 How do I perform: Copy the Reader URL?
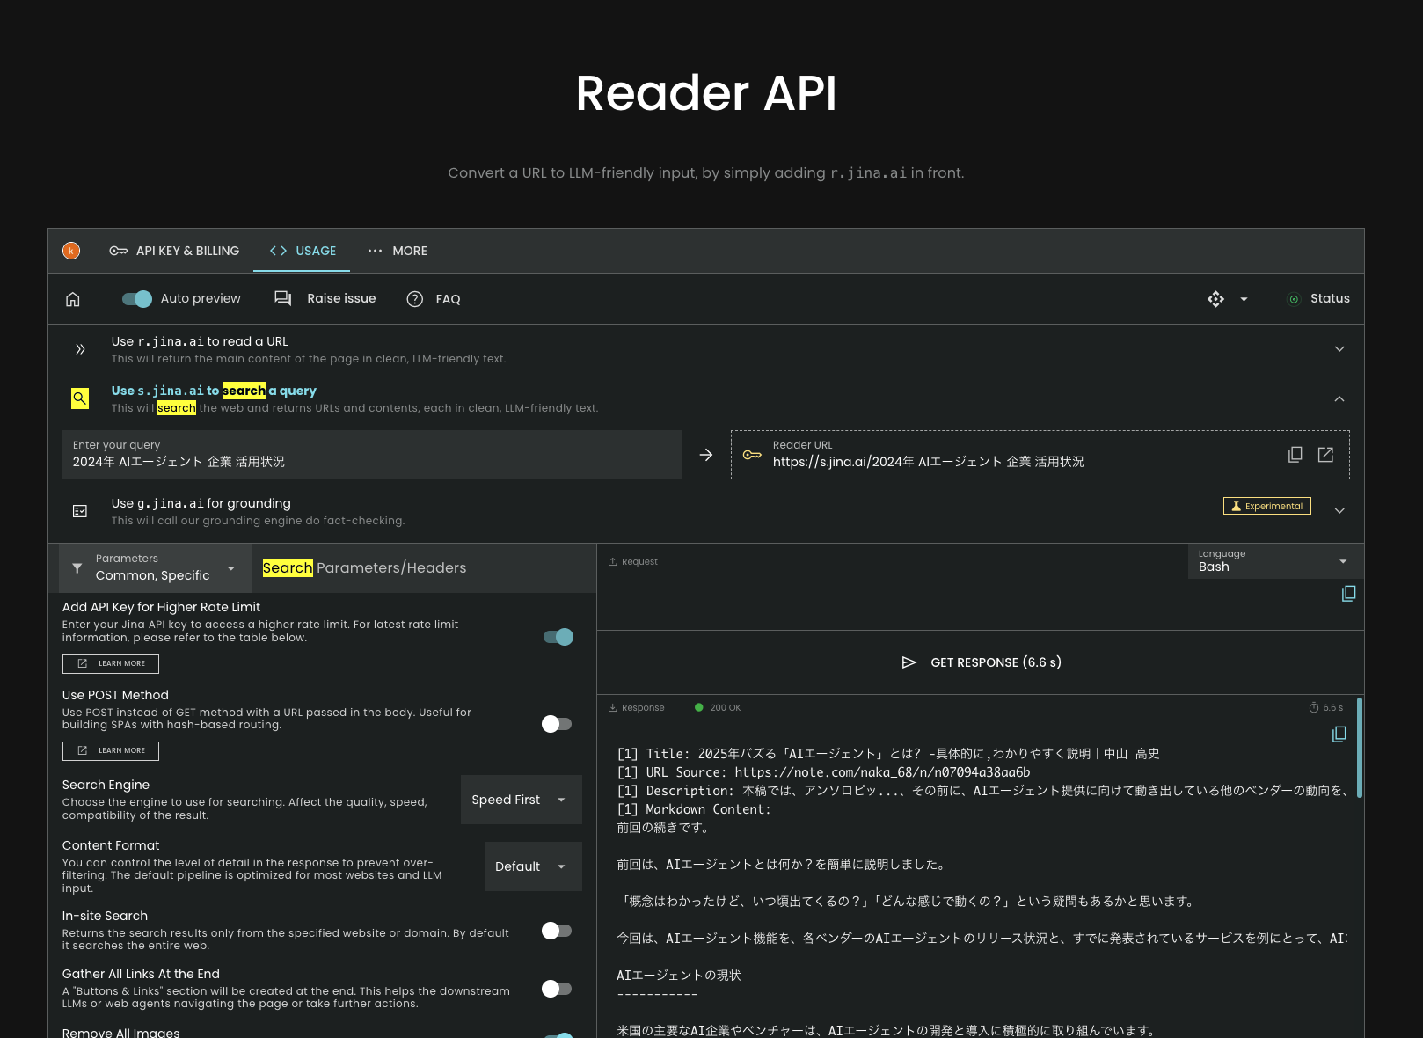(1295, 455)
